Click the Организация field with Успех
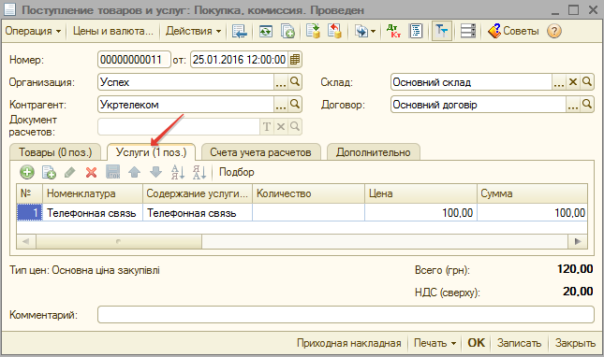Viewport: 604px width, 357px height. click(x=185, y=82)
